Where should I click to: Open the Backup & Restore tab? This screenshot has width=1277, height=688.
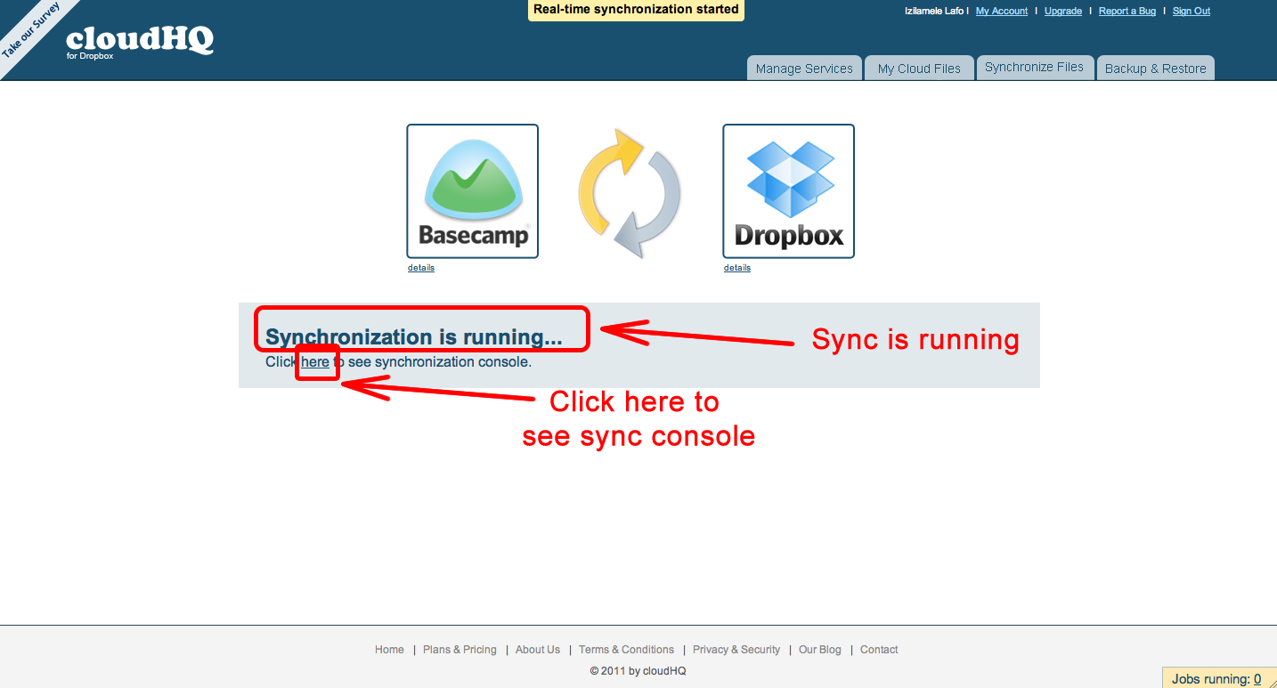(1156, 69)
